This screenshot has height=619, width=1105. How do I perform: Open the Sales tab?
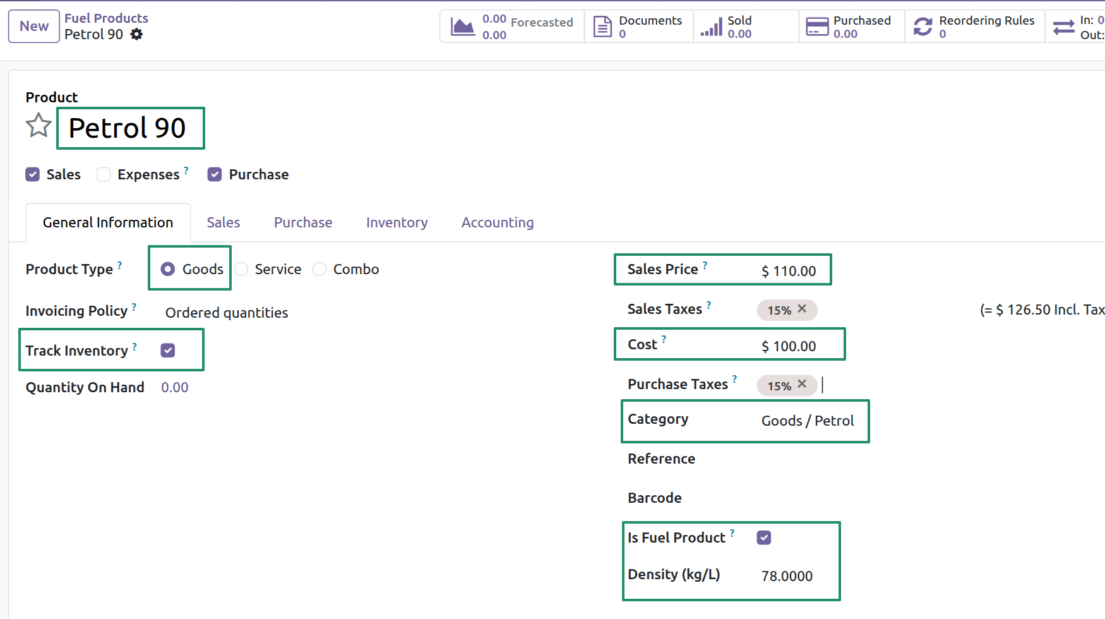tap(224, 222)
